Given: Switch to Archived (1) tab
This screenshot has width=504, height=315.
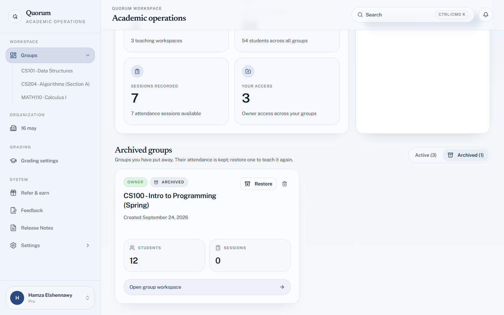Looking at the screenshot, I should pos(465,155).
